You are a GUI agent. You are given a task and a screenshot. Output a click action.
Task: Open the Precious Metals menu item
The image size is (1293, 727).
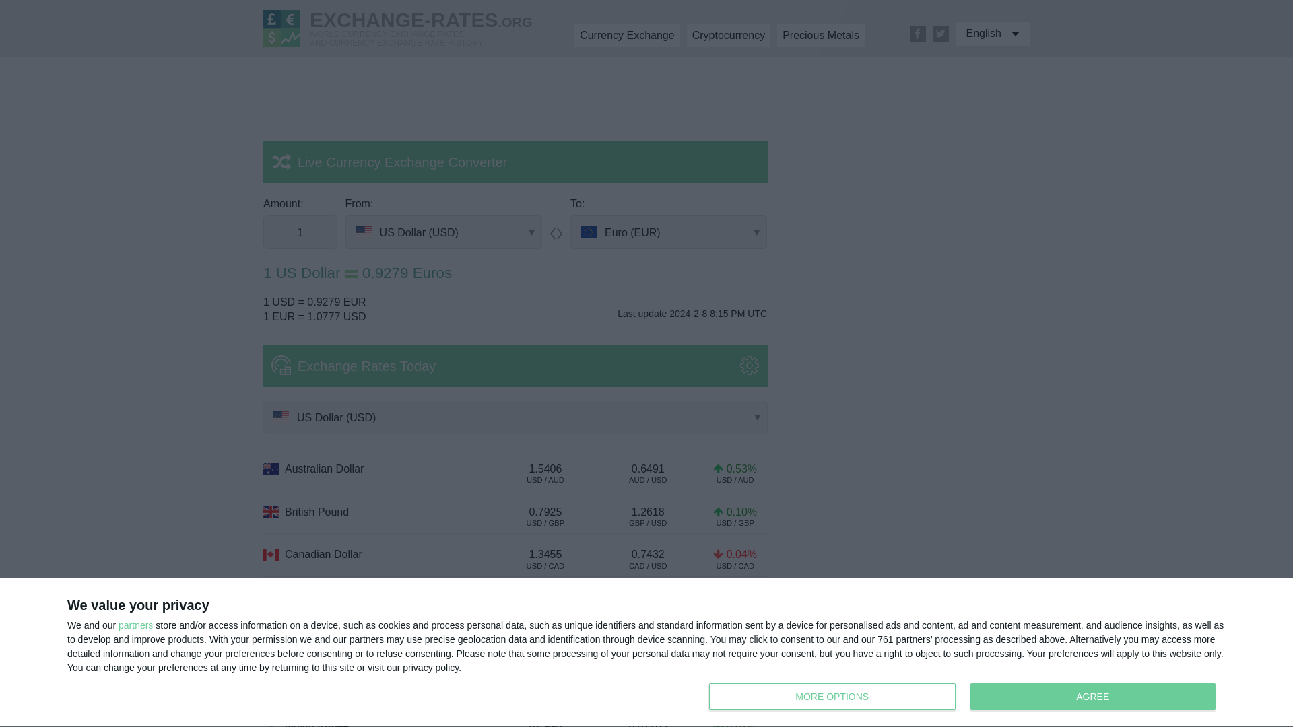pyautogui.click(x=820, y=36)
